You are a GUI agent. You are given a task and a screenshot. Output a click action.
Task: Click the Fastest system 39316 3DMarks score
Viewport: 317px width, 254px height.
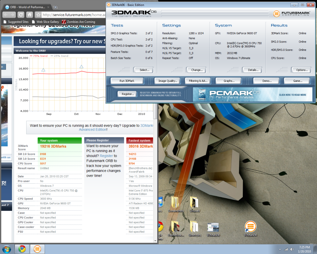tap(141, 146)
